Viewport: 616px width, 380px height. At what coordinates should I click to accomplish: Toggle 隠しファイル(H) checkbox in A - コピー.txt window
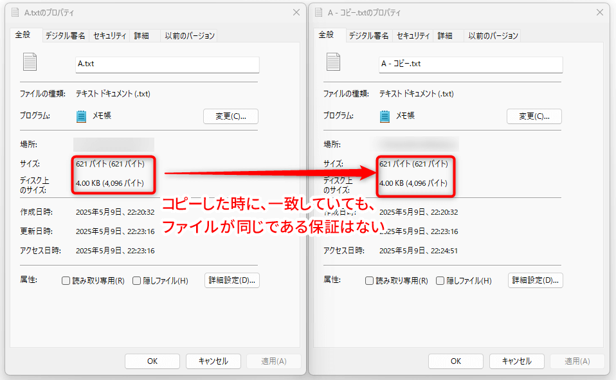[x=440, y=280]
